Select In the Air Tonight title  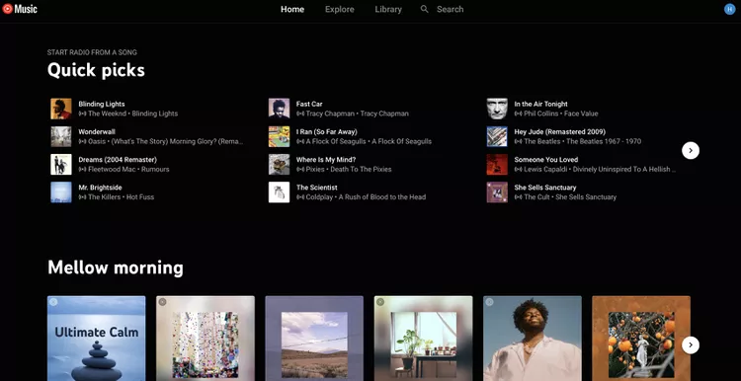pyautogui.click(x=541, y=104)
